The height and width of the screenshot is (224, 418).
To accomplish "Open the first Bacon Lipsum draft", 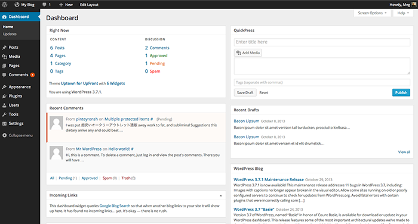I will [x=246, y=121].
